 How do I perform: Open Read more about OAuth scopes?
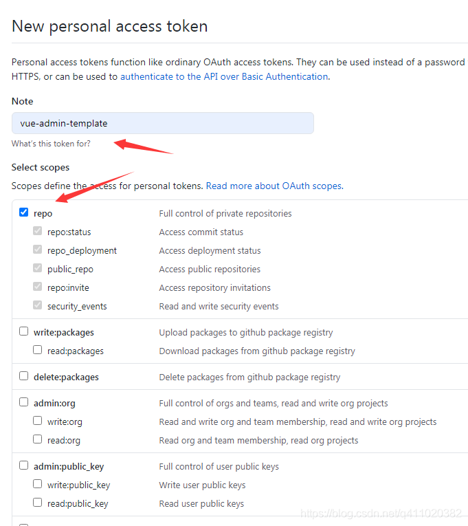[x=274, y=186]
